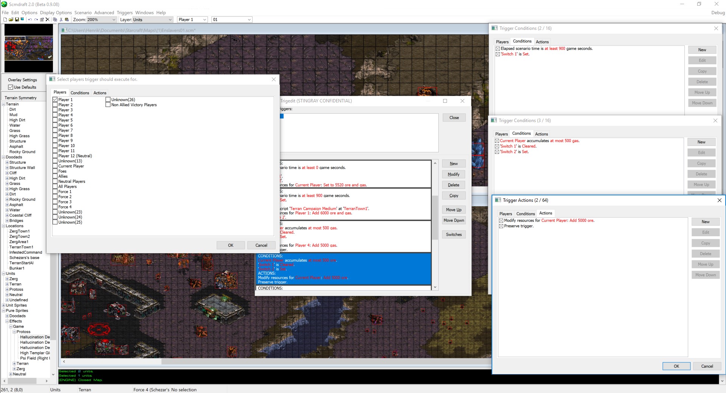726x393 pixels.
Task: Click the Cut scissors toolbar icon
Action: coord(61,20)
